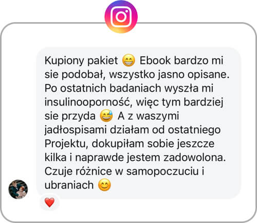Click the word 'Czuje' in the message

click(58, 171)
